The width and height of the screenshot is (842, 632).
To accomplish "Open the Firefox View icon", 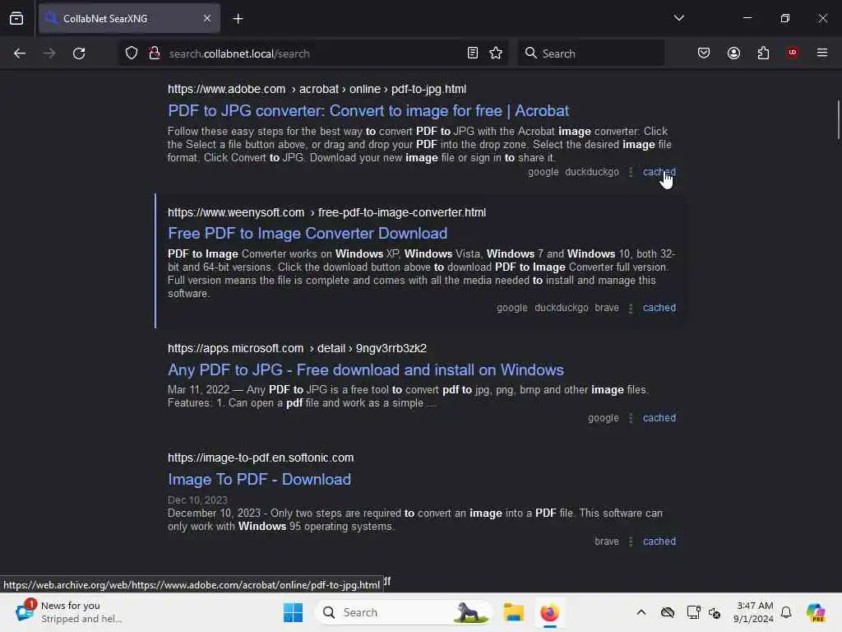I will (16, 19).
